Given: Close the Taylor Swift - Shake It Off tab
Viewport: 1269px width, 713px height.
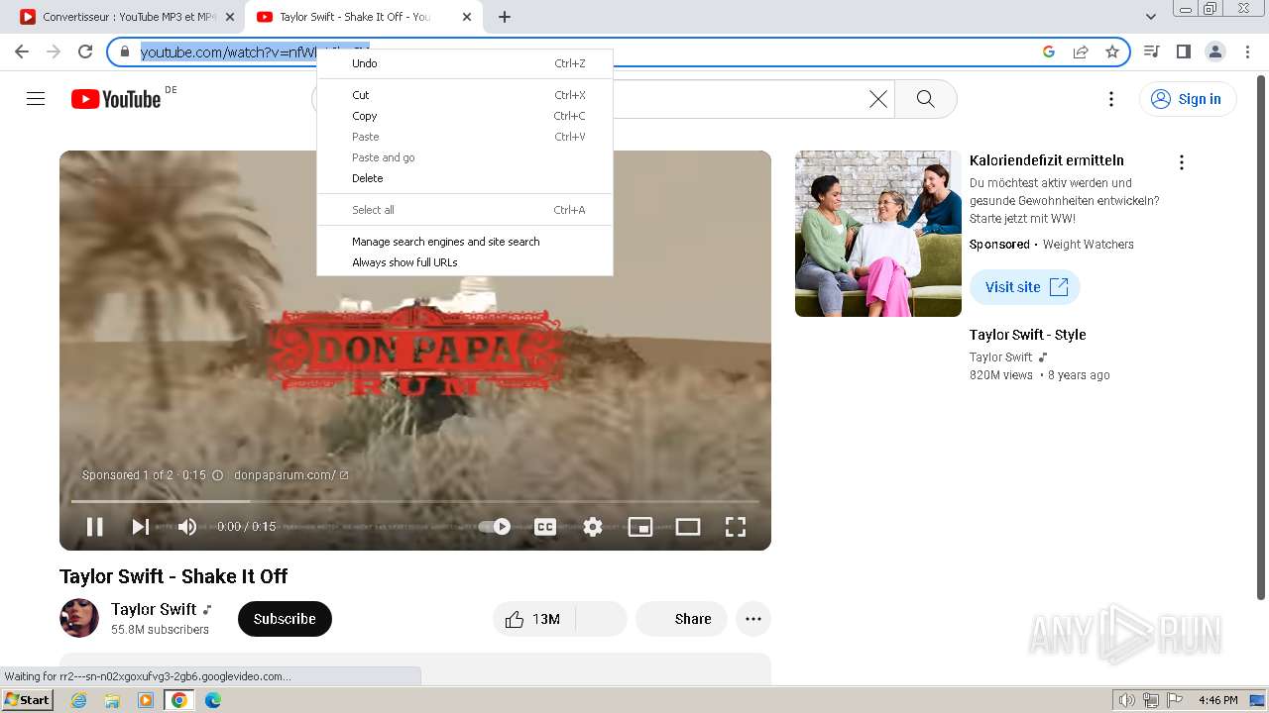Looking at the screenshot, I should pyautogui.click(x=467, y=17).
